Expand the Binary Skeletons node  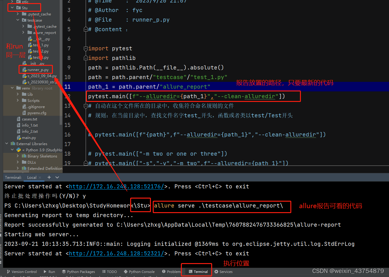18,156
